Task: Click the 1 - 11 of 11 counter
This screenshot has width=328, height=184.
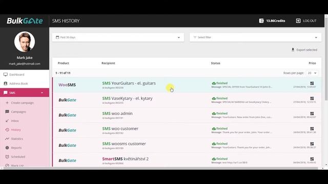Action: [63, 73]
